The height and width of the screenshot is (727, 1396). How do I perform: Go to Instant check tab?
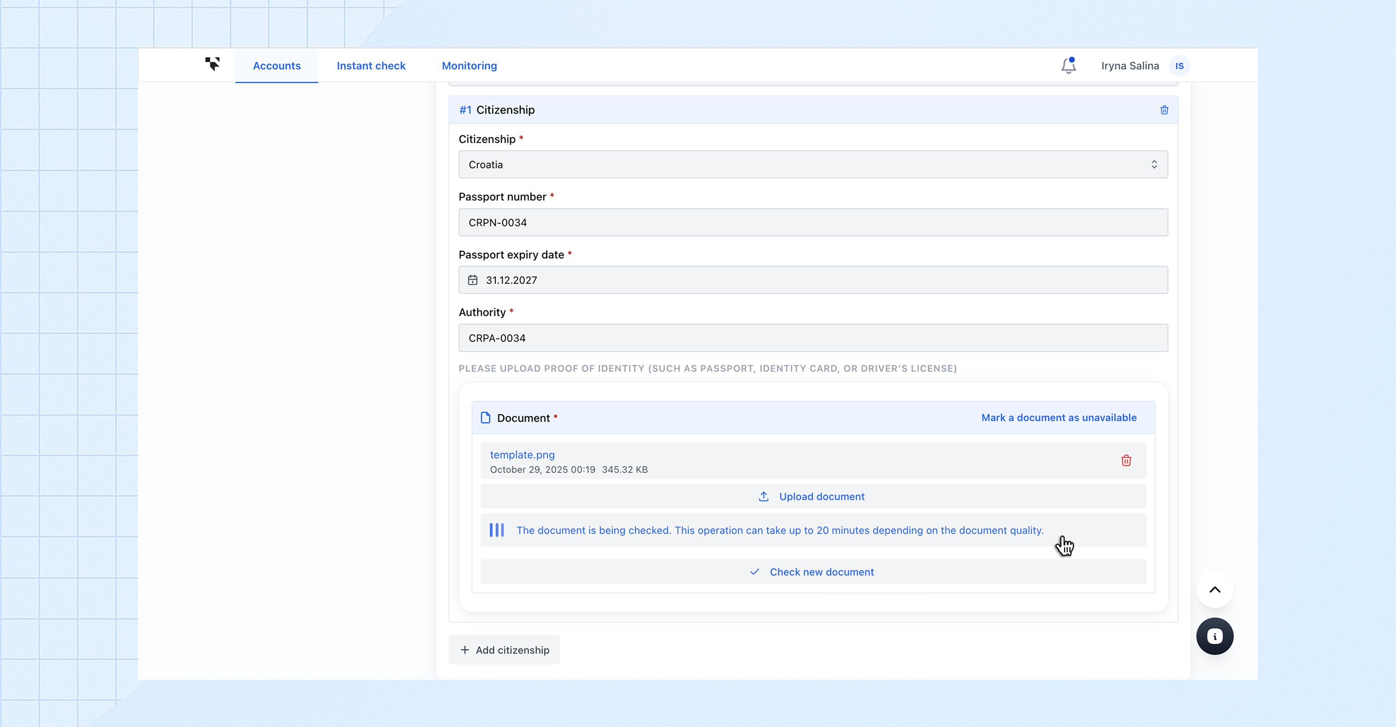(371, 65)
